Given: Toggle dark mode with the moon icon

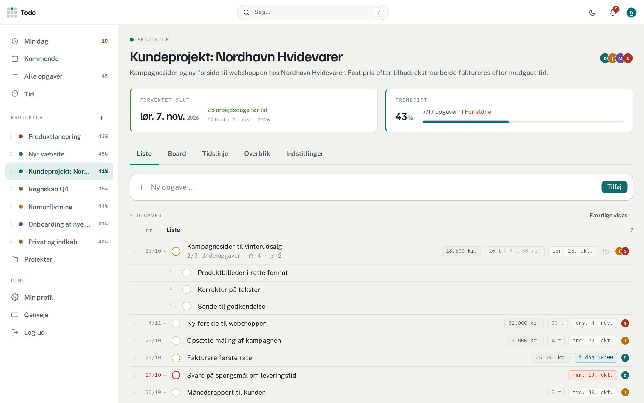Looking at the screenshot, I should tap(592, 13).
